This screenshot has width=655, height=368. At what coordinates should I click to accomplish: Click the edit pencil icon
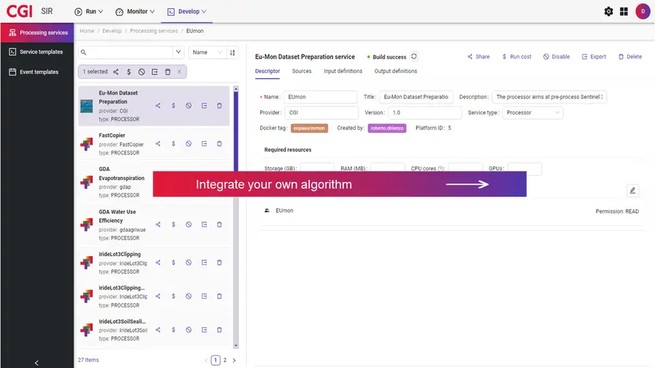click(632, 190)
